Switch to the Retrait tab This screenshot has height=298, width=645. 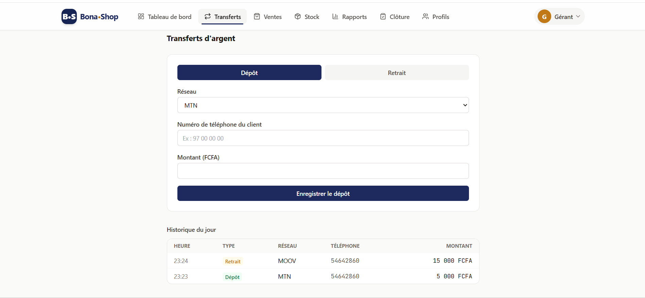click(x=397, y=73)
